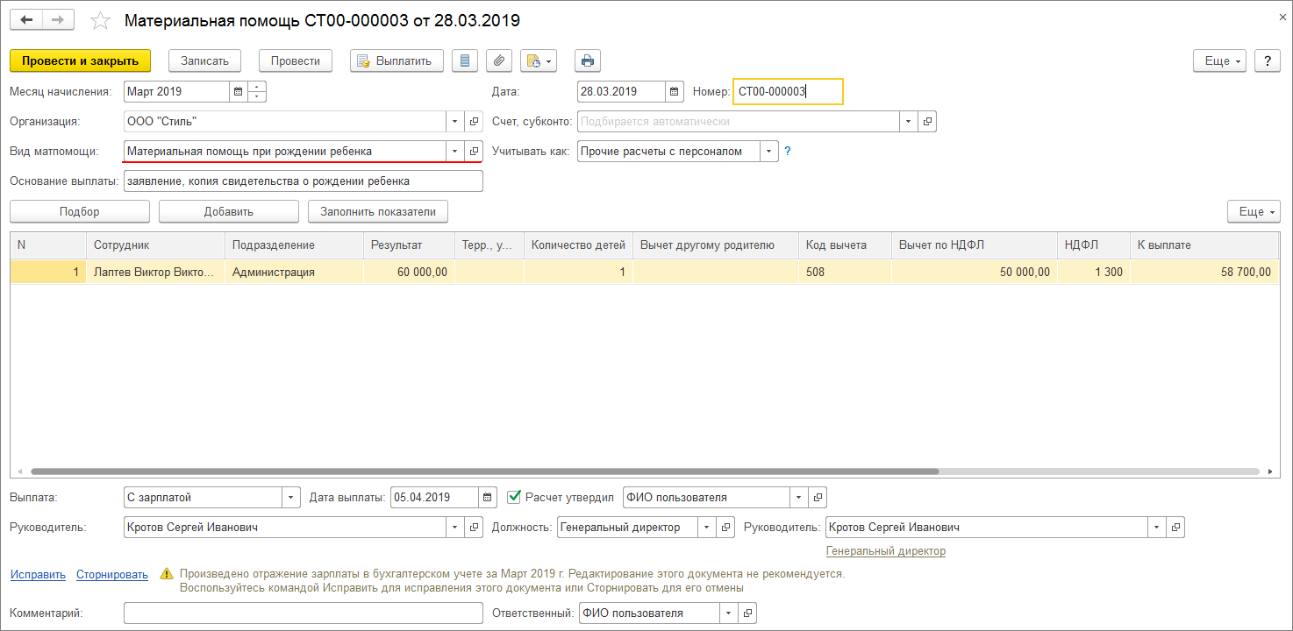This screenshot has width=1293, height=631.
Task: Add document to favorites with star
Action: 101,20
